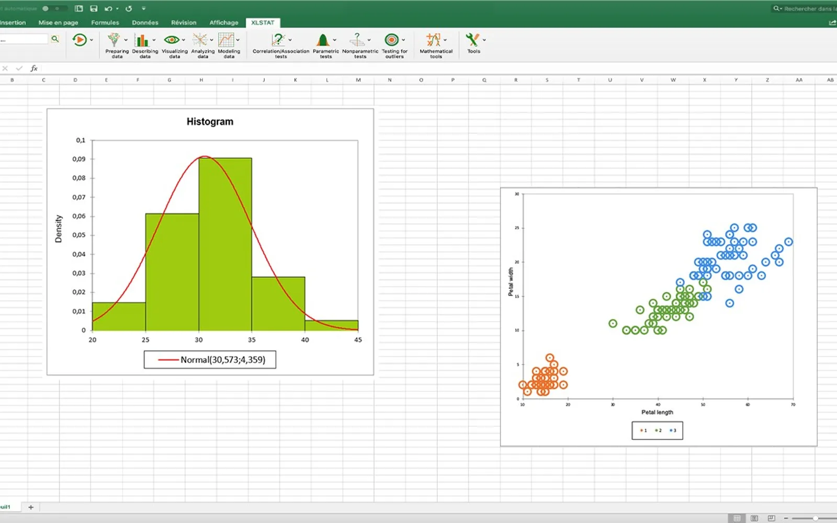Switch to page layout view
This screenshot has width=837, height=523.
click(754, 518)
